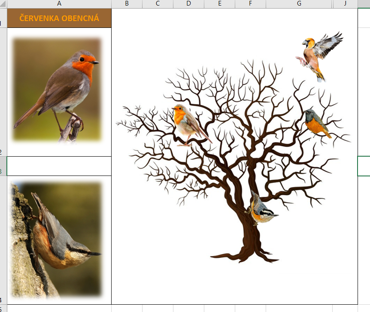Click the gray-headed orange bird on right branch
370x312 pixels.
point(316,123)
